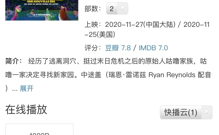Click the 2020-11-27(中国大陆) release date
The height and width of the screenshot is (135, 219).
(x=140, y=25)
